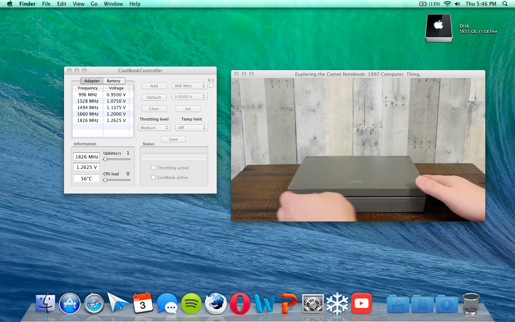Launch Safari from the dock
This screenshot has height=322, width=515.
pyautogui.click(x=94, y=304)
